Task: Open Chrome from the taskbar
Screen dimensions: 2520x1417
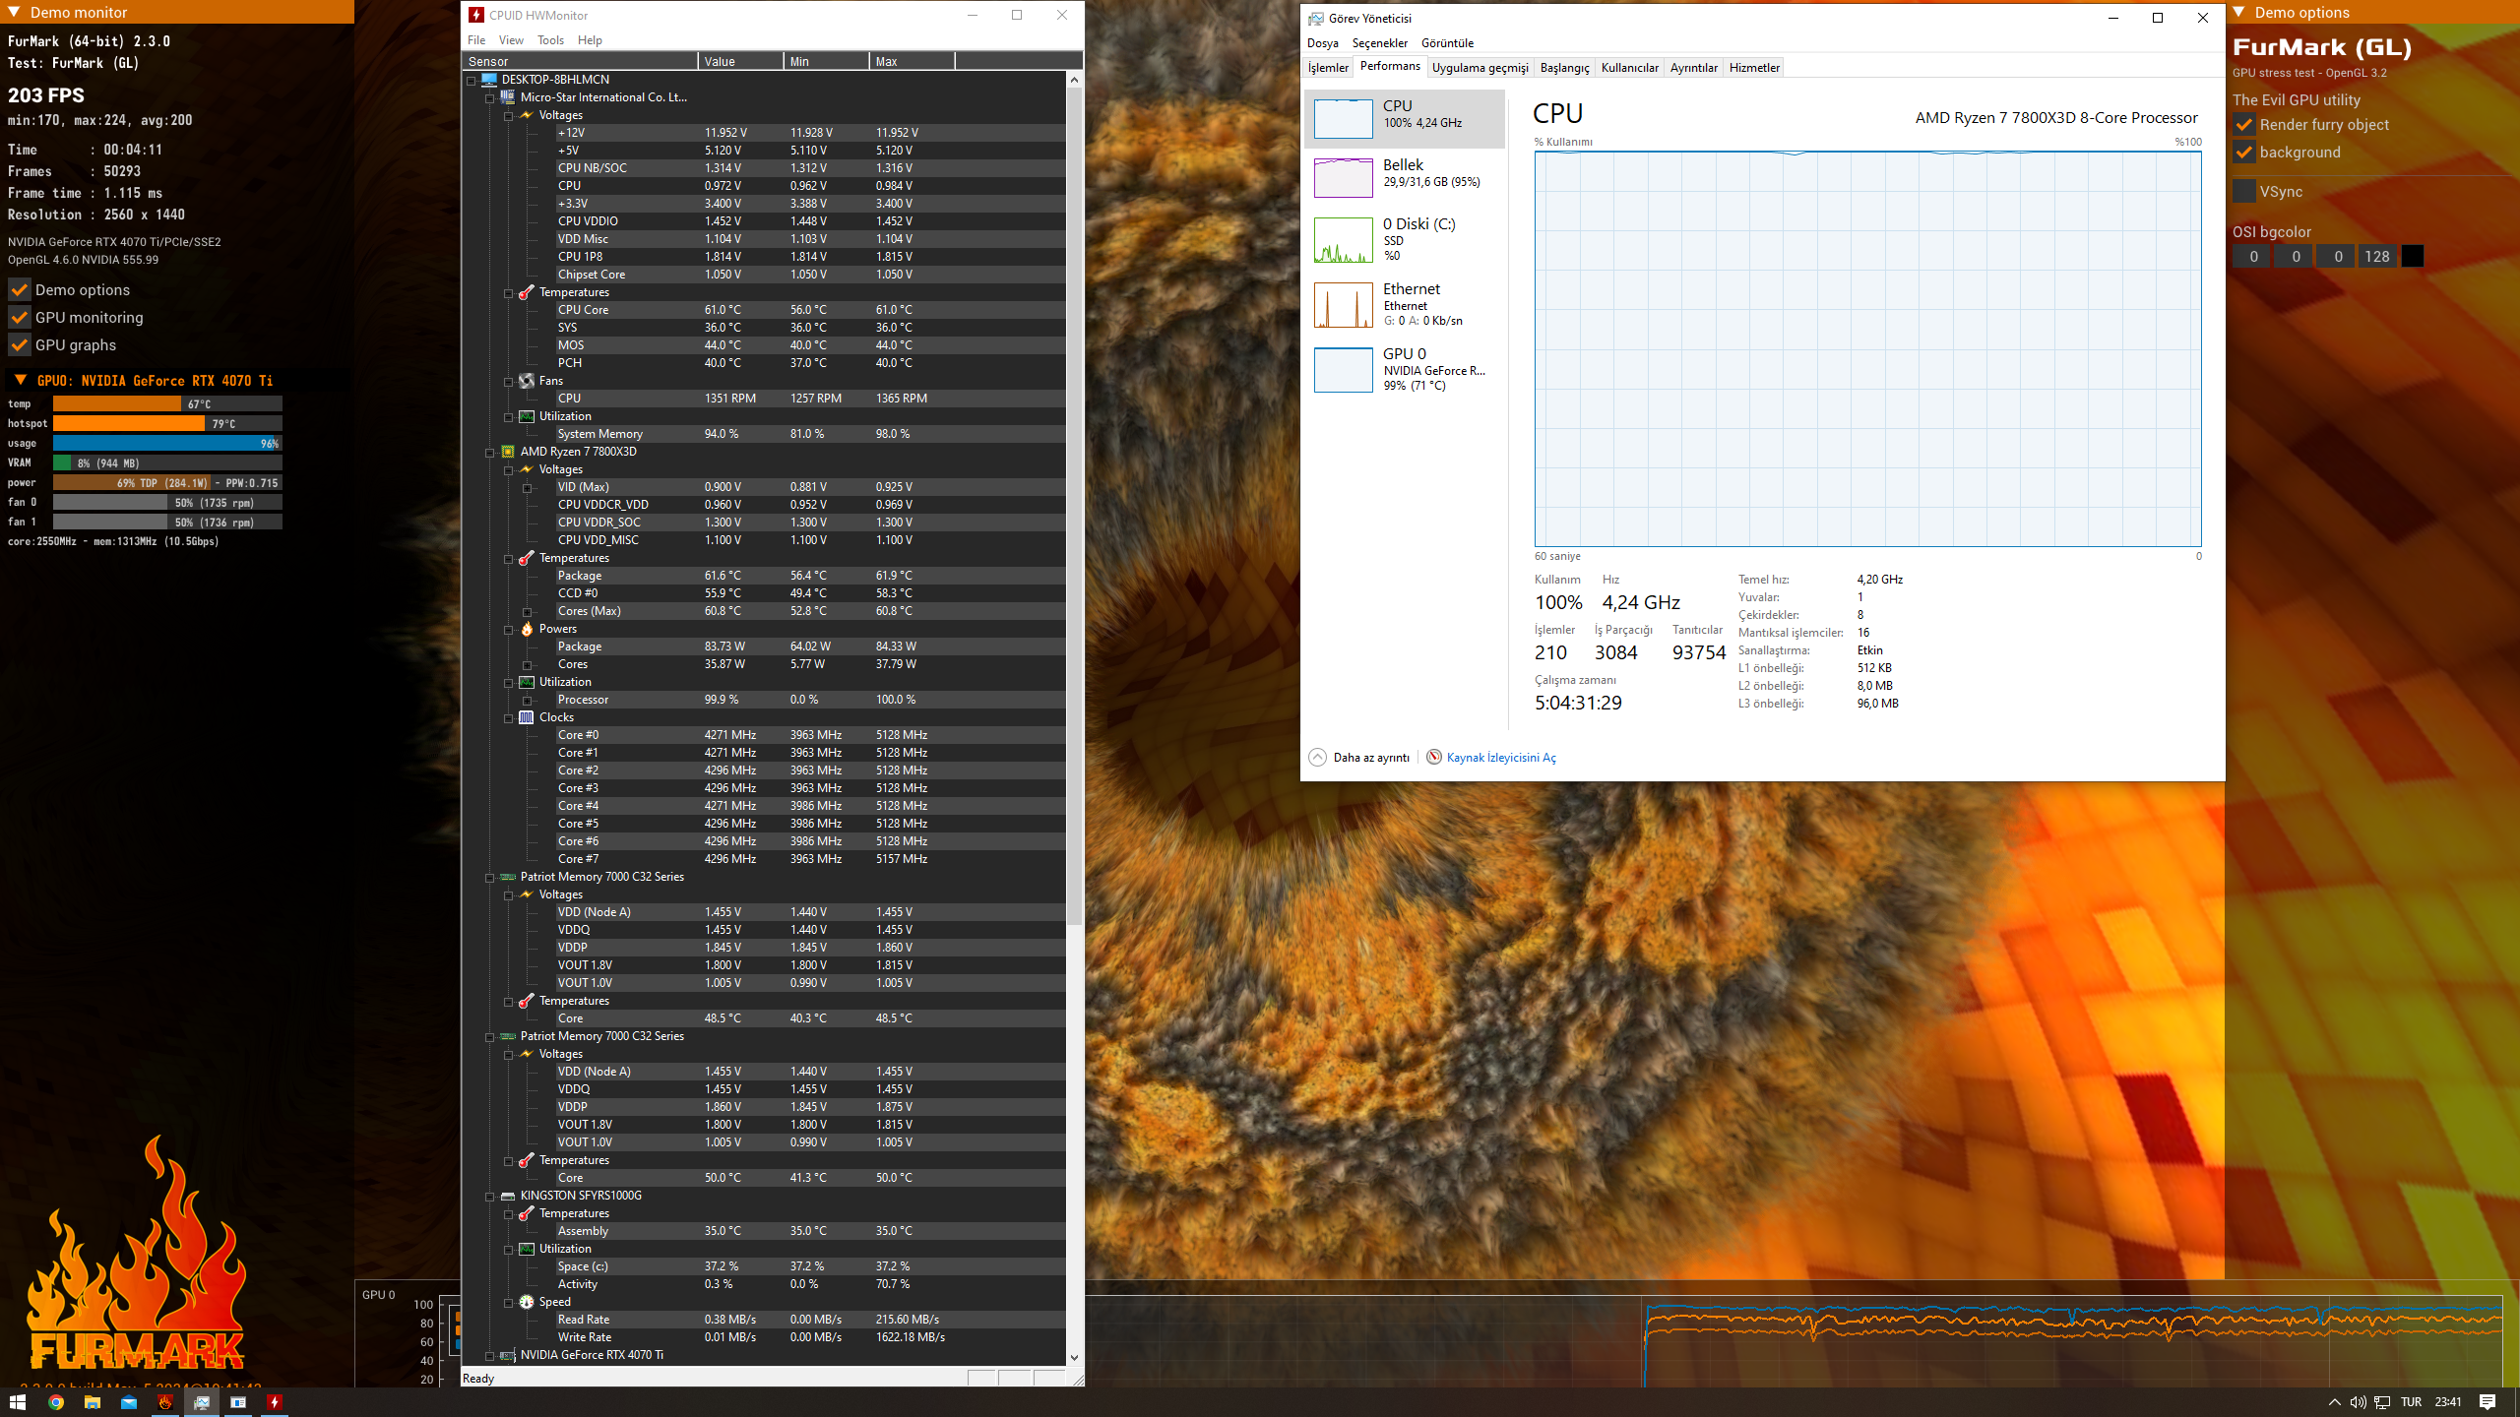Action: [56, 1402]
